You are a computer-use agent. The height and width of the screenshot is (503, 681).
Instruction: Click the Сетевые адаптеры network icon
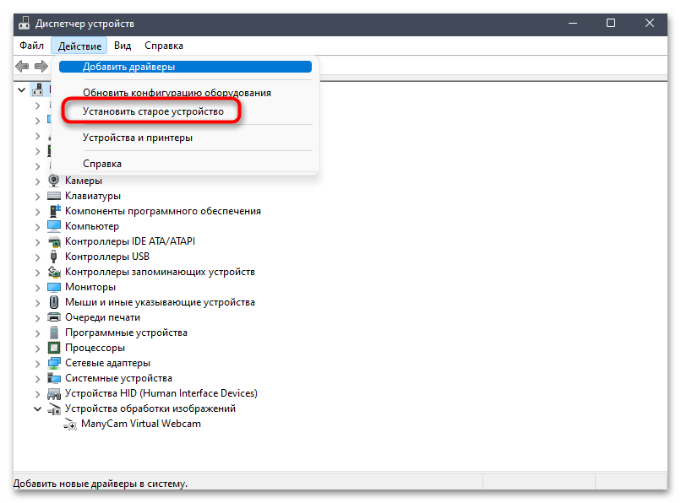point(54,363)
